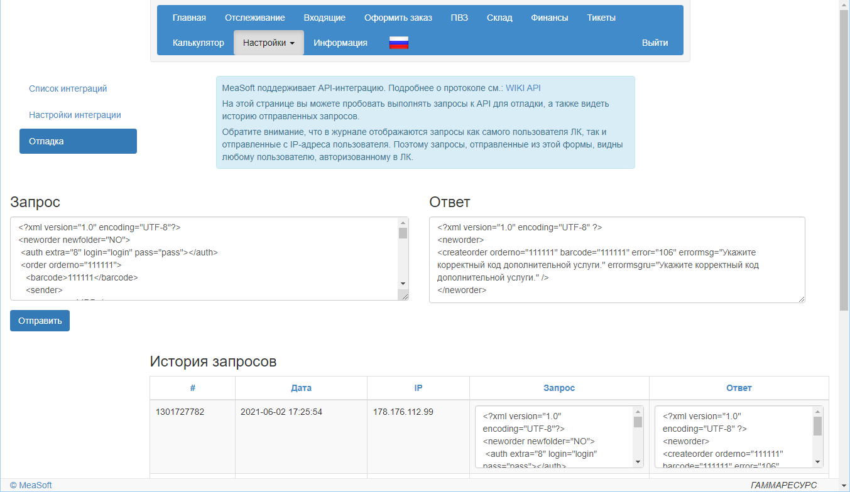Click the date 2021-06-02 17:25:54 cell
The width and height of the screenshot is (850, 492).
coord(281,412)
